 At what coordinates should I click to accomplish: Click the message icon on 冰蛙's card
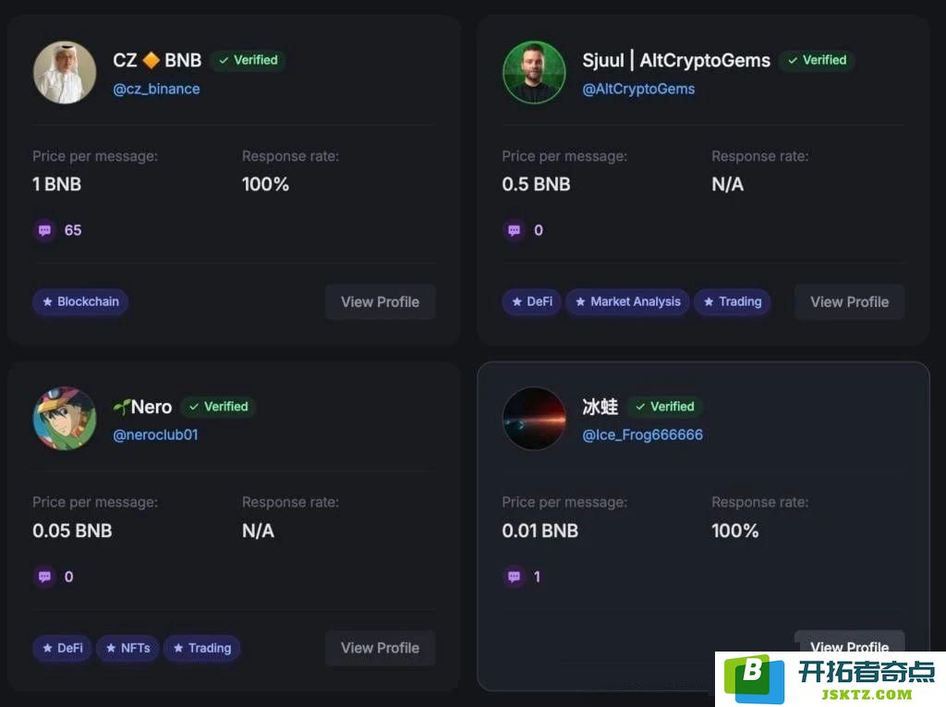click(x=514, y=577)
